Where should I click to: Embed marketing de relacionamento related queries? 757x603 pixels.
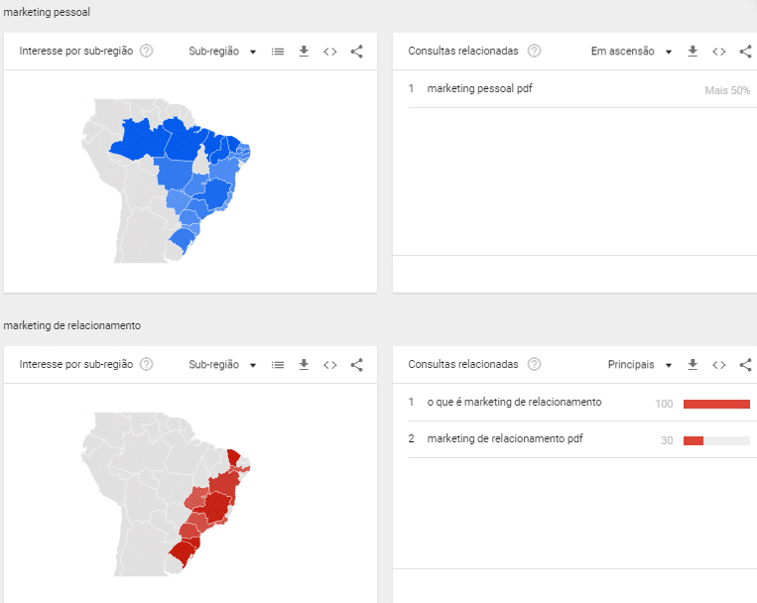719,365
